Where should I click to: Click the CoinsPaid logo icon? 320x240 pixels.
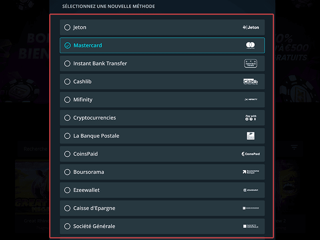(x=251, y=154)
